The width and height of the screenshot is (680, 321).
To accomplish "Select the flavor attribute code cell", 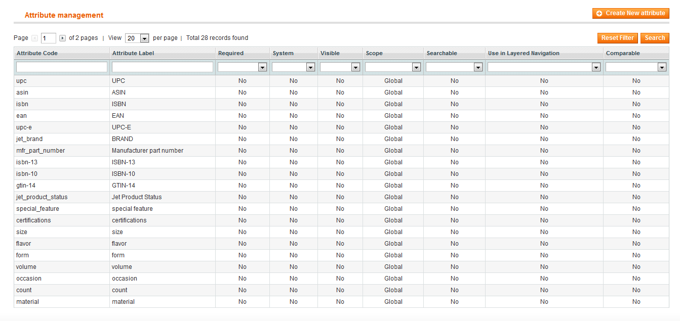I will coord(62,244).
